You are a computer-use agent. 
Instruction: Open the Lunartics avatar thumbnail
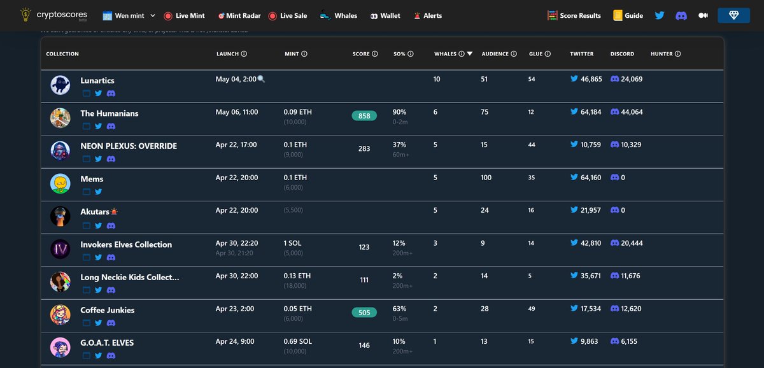point(60,85)
